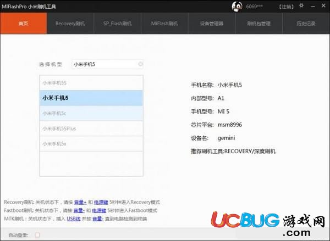The width and height of the screenshot is (330, 241).
Task: Open the 设备管理器 tab
Action: [x=212, y=23]
